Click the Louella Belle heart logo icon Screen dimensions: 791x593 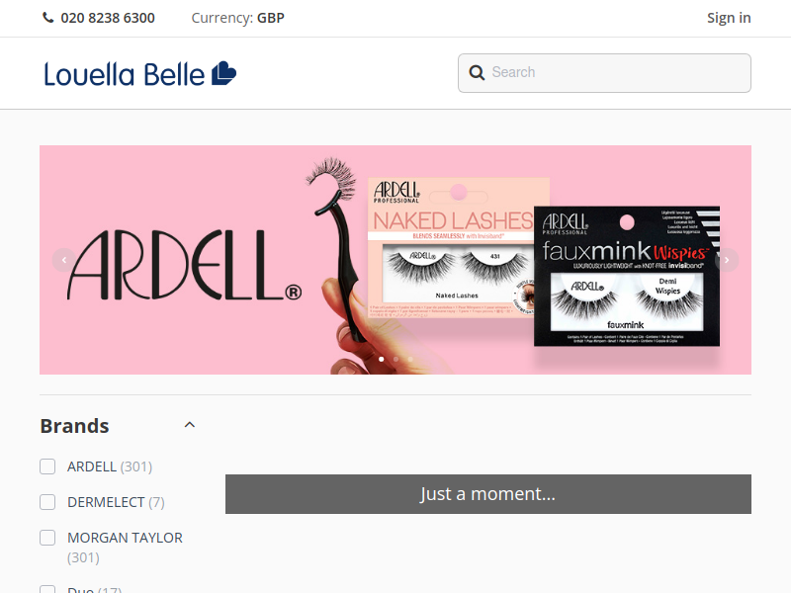(x=224, y=73)
